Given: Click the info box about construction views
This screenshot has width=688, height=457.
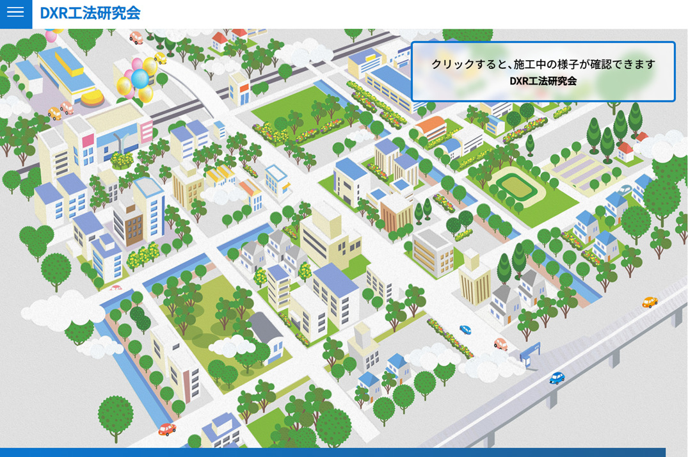Looking at the screenshot, I should tap(543, 72).
